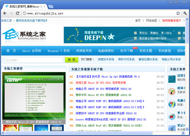Open 风林火山 GHOST Win7 SP1 贺岁旗舰版 link

pos(109,126)
